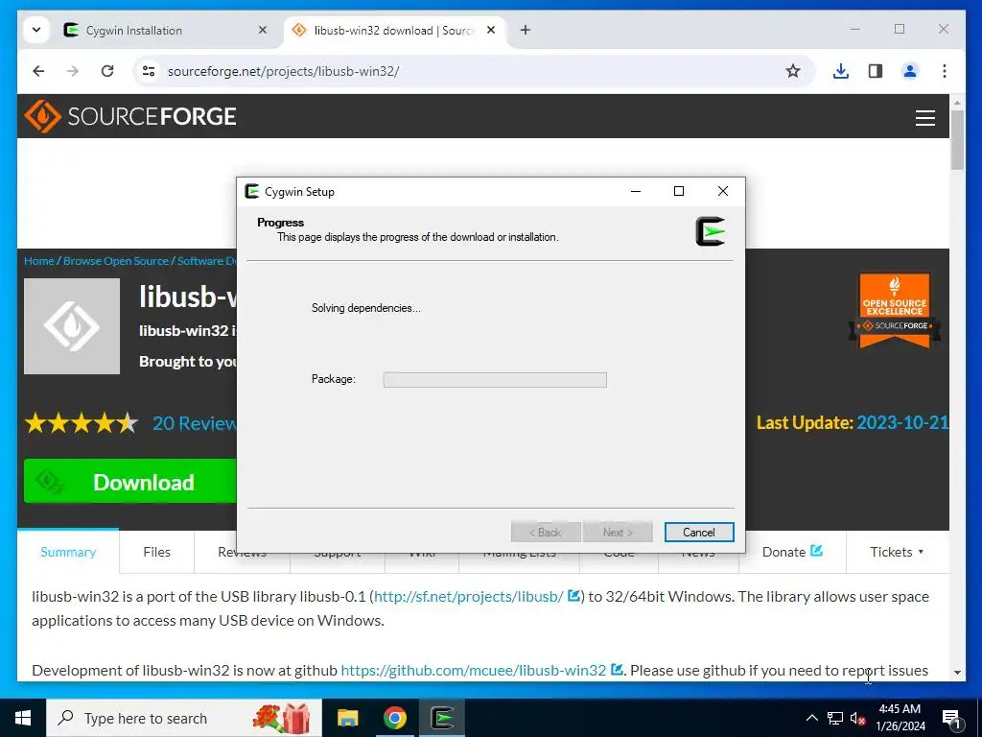Open the 20 Reviews link

tap(195, 423)
